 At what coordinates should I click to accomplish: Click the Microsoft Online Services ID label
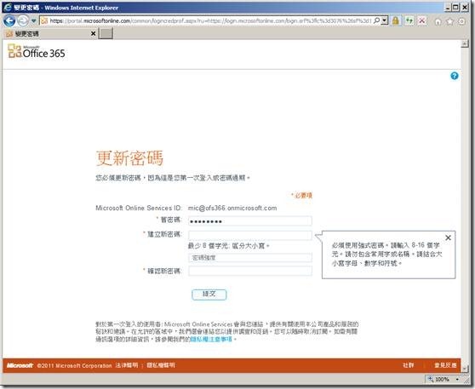point(139,209)
